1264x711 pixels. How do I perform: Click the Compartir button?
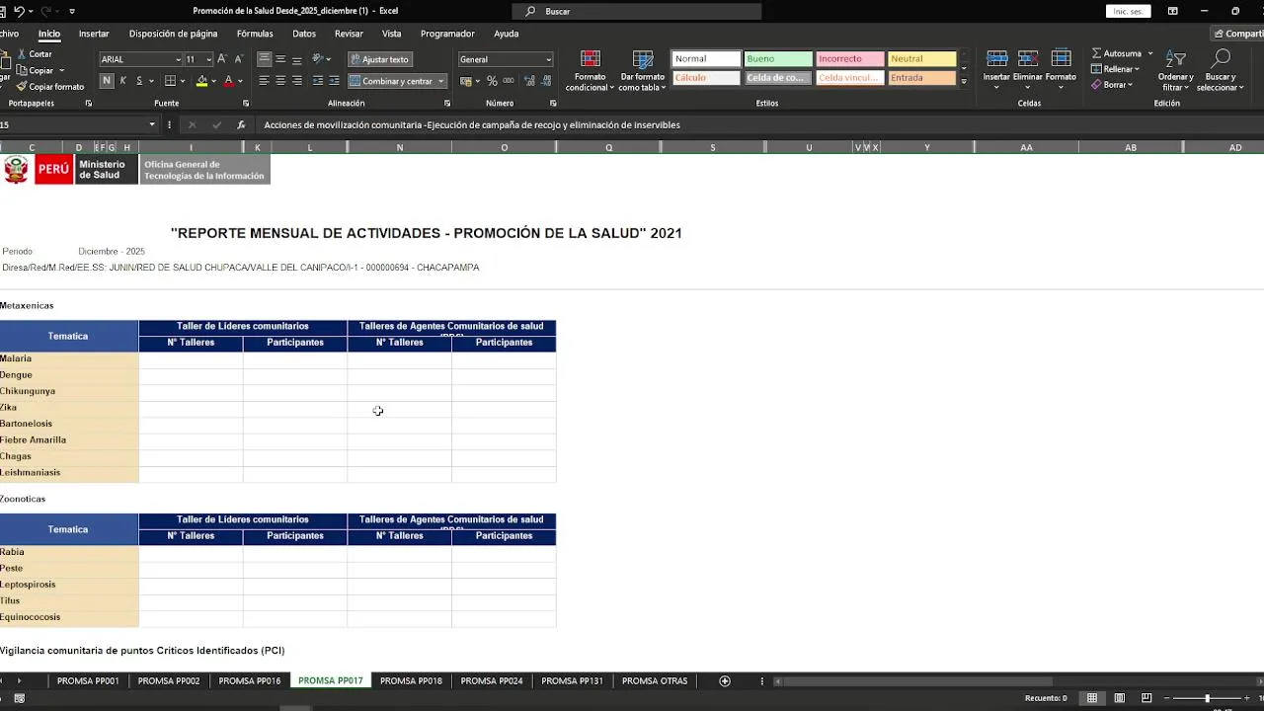tap(1238, 34)
